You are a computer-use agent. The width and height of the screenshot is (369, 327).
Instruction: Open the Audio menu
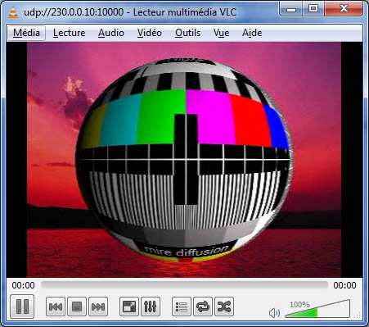click(111, 33)
